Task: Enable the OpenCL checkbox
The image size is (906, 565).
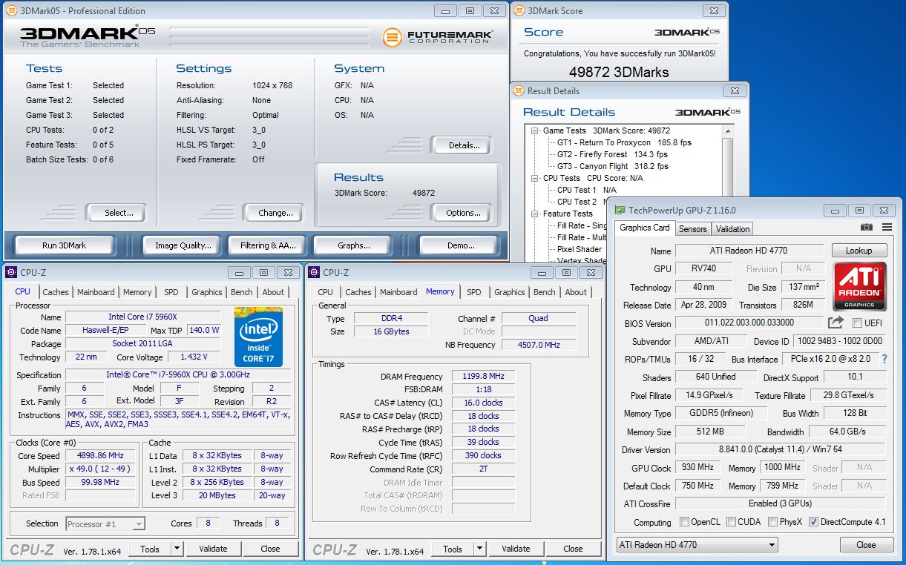Action: click(x=684, y=522)
